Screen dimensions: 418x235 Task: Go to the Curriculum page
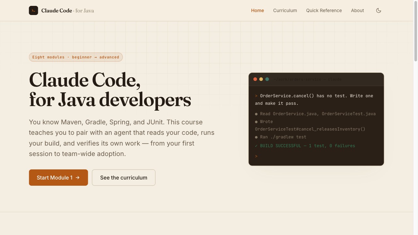pyautogui.click(x=285, y=10)
